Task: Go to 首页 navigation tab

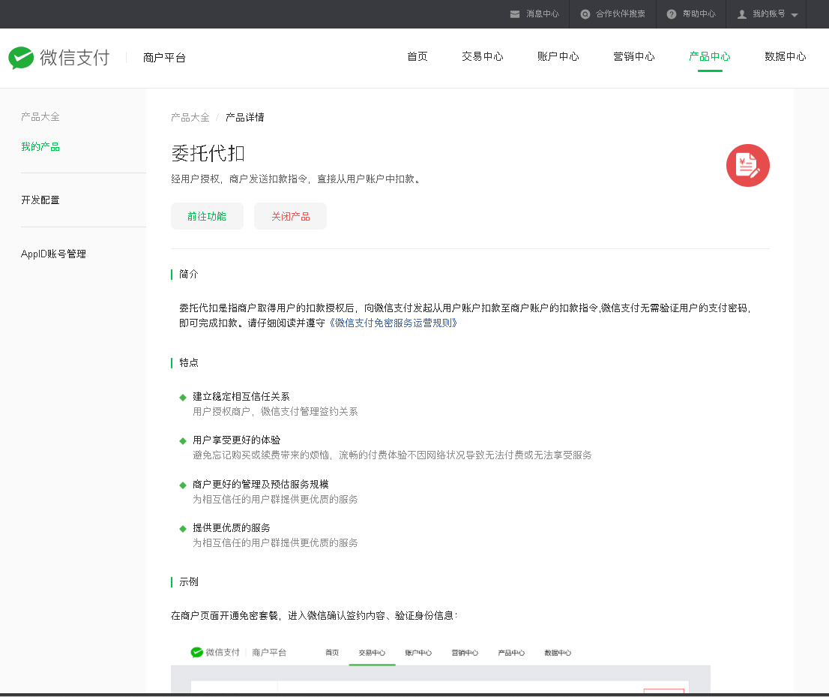Action: pyautogui.click(x=417, y=56)
